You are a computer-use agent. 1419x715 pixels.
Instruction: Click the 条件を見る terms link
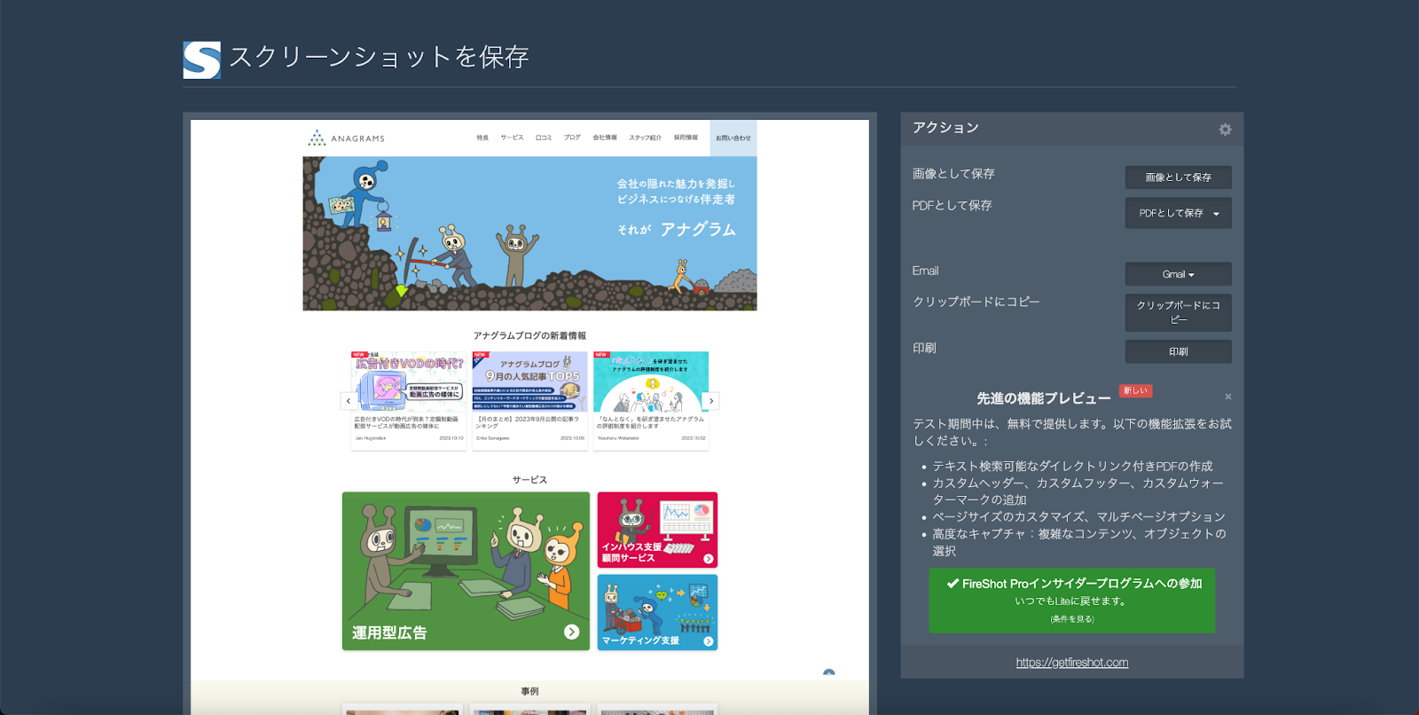click(x=1071, y=619)
